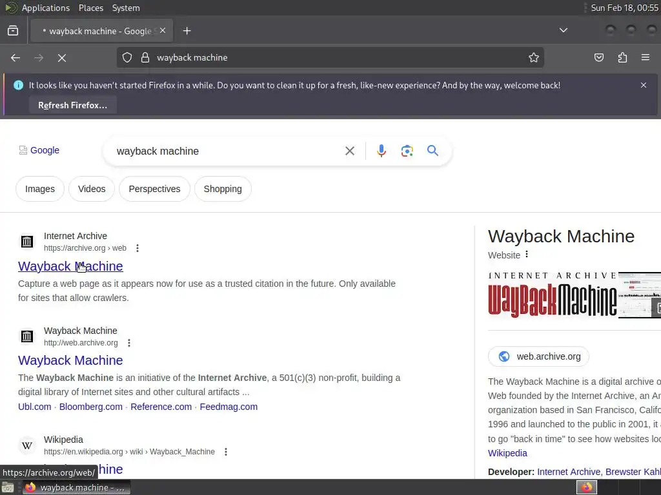Open the Ubl.com sublink
The width and height of the screenshot is (661, 495).
35,407
